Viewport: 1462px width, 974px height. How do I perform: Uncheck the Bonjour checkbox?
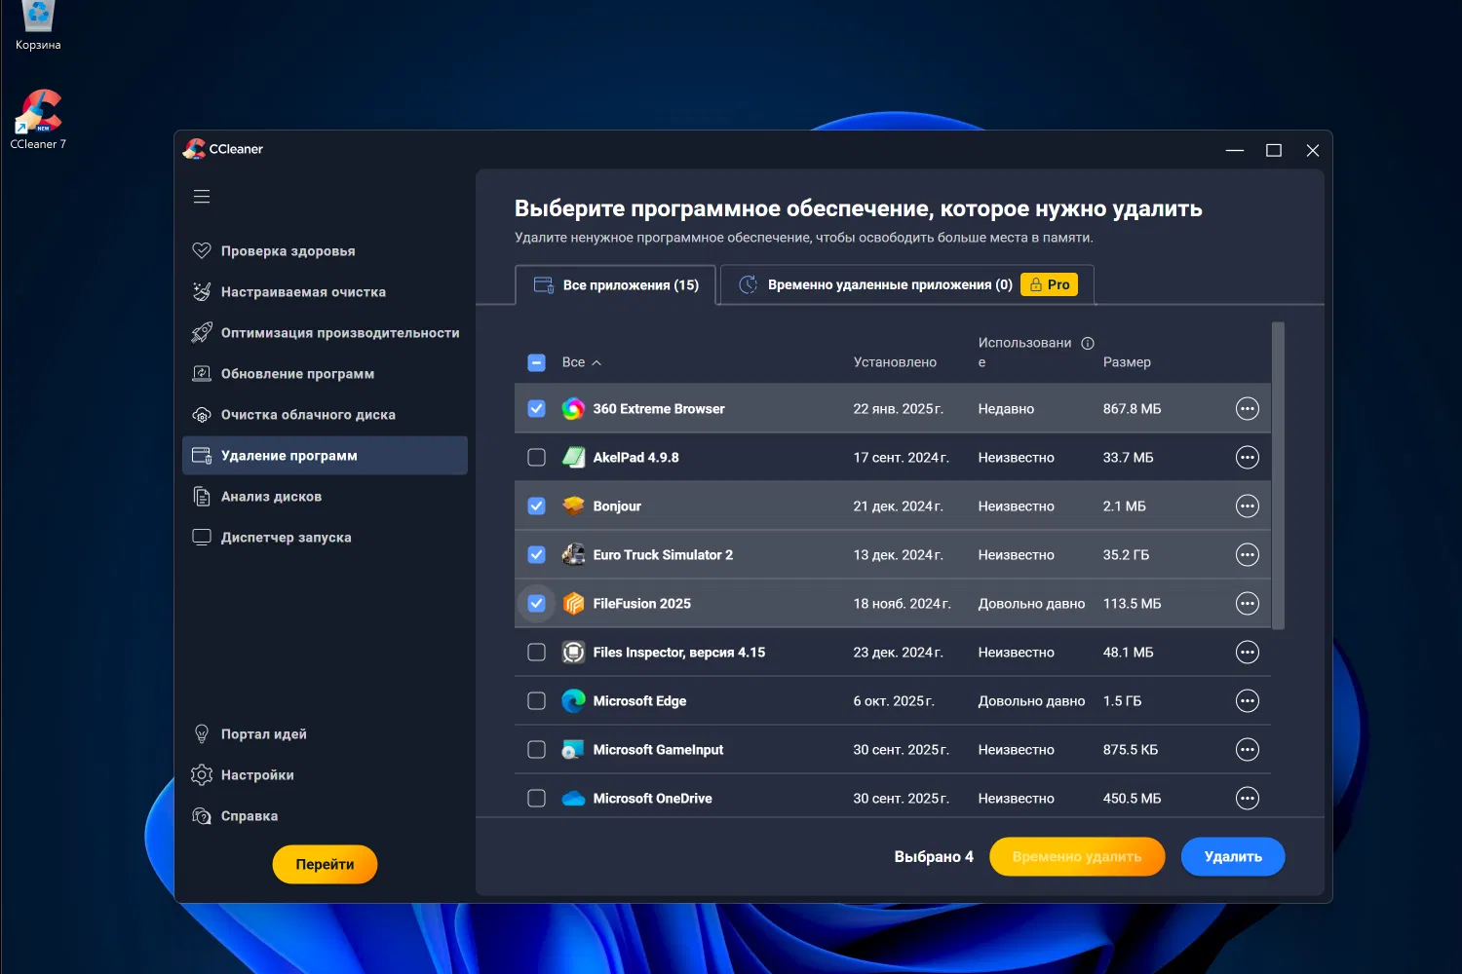[x=536, y=506]
